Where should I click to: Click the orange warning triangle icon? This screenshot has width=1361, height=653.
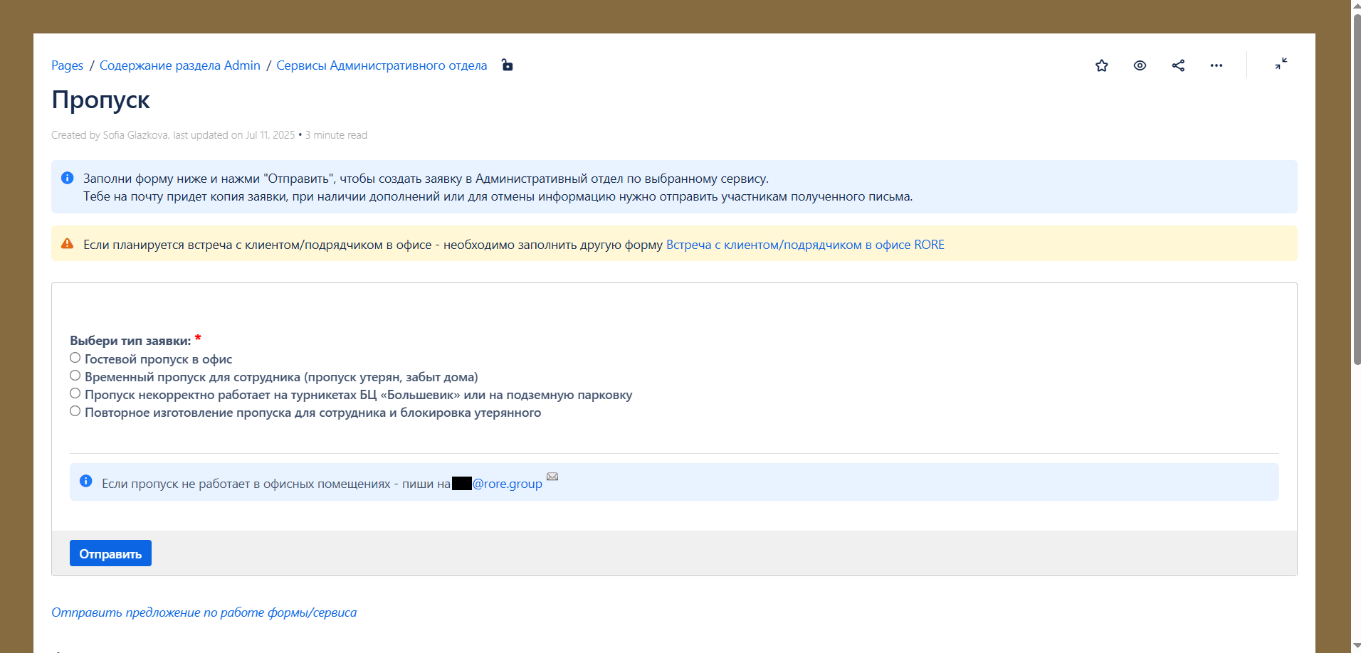click(x=68, y=244)
